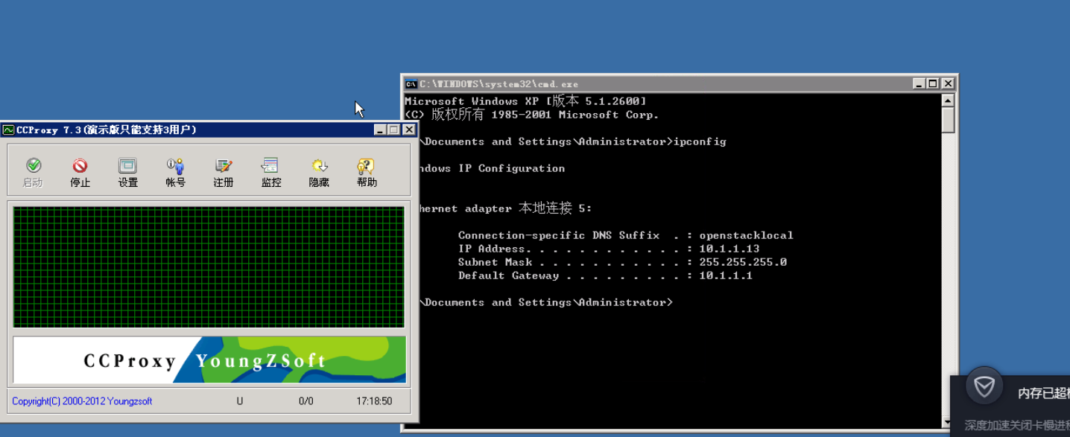Click the cmd.exe scrollbar up arrow
The width and height of the screenshot is (1070, 437).
click(x=948, y=101)
